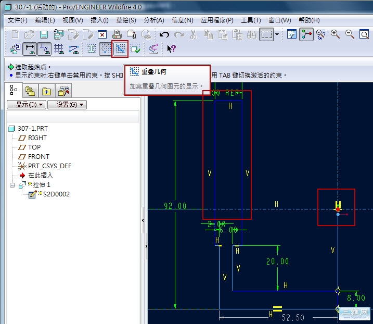Collapse the navigator panel with the left arrow
The width and height of the screenshot is (373, 324).
tap(143, 220)
